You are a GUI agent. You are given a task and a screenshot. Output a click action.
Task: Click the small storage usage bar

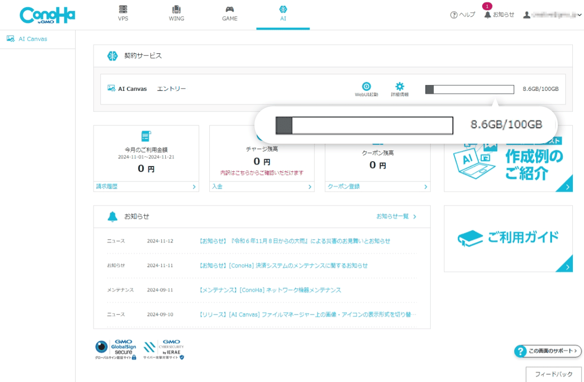470,89
